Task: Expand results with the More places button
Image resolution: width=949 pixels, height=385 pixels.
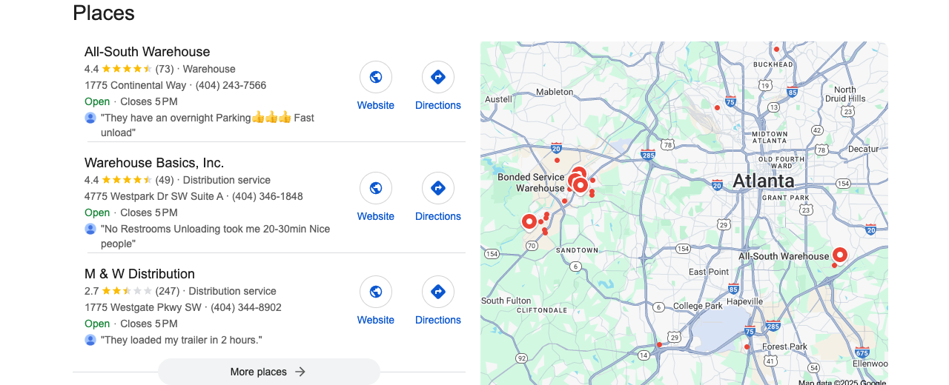Action: pos(269,372)
